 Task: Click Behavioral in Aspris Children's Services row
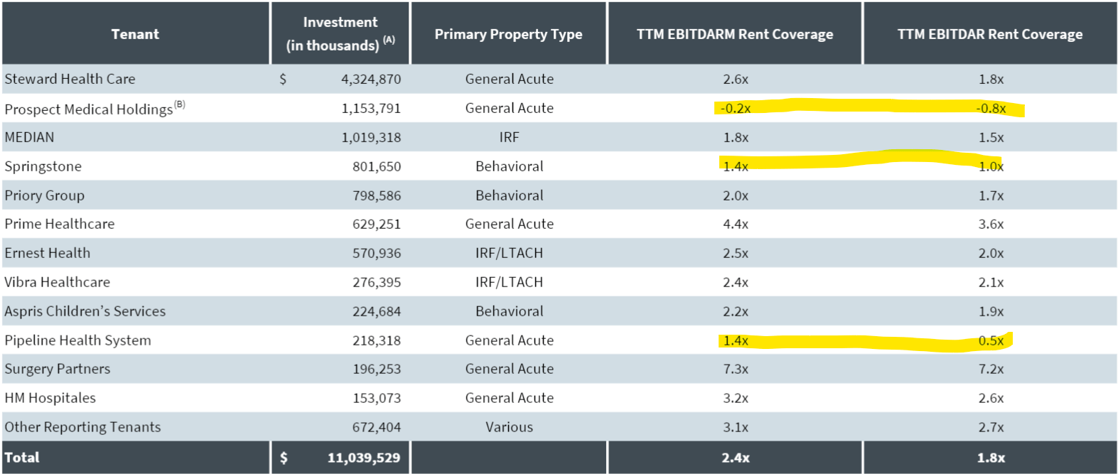coord(510,311)
